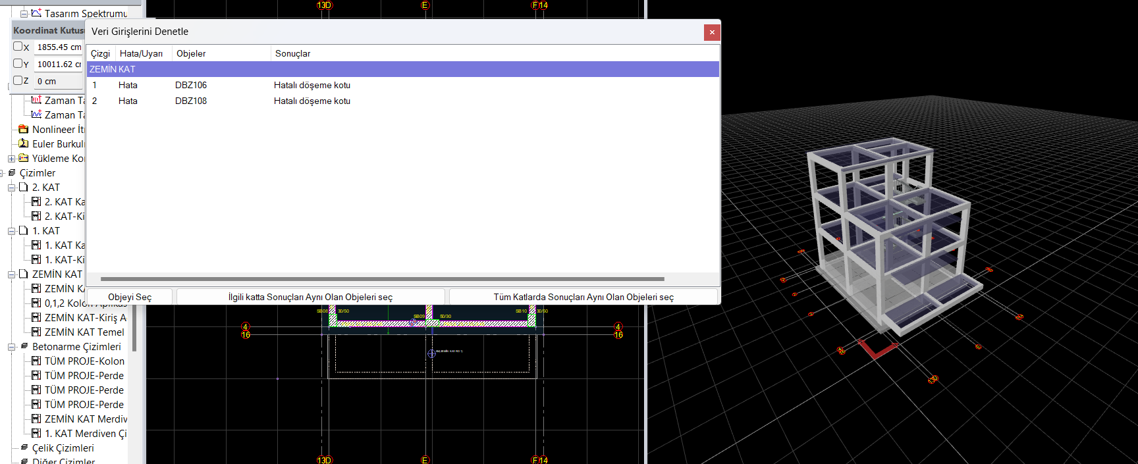Viewport: 1138px width, 464px height.
Task: Click the ZEMİN KAT page icon
Action: (24, 274)
